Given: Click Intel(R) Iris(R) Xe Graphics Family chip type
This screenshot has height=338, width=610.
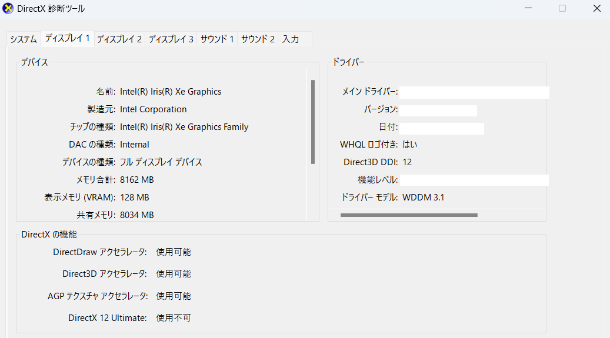Looking at the screenshot, I should click(184, 127).
